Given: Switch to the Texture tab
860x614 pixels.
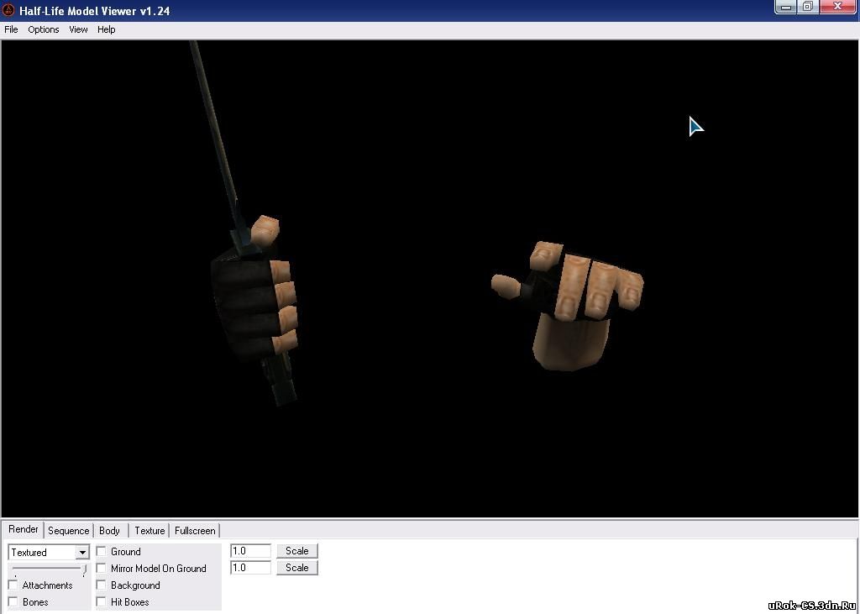Looking at the screenshot, I should point(149,531).
